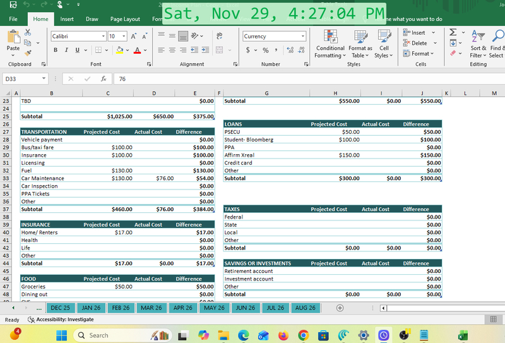Open the Page Layout ribbon tab
Viewport: 505px width, 343px height.
(x=125, y=19)
